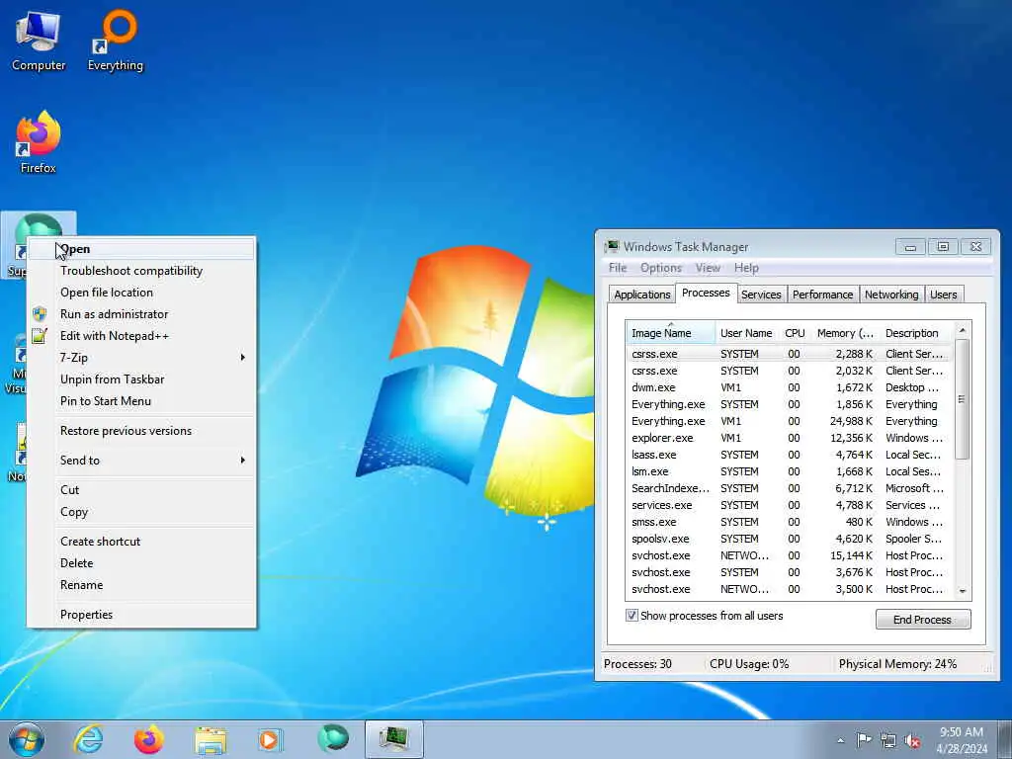Sort by CPU column header
Screen dimensions: 1012x759
pos(795,333)
